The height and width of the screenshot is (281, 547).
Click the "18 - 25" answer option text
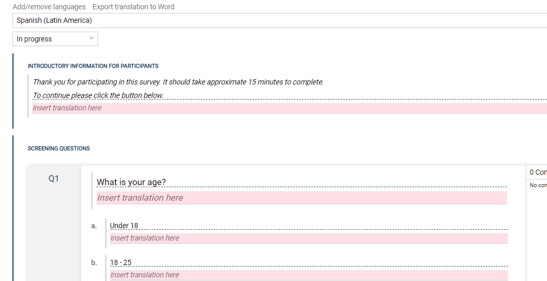coord(120,262)
